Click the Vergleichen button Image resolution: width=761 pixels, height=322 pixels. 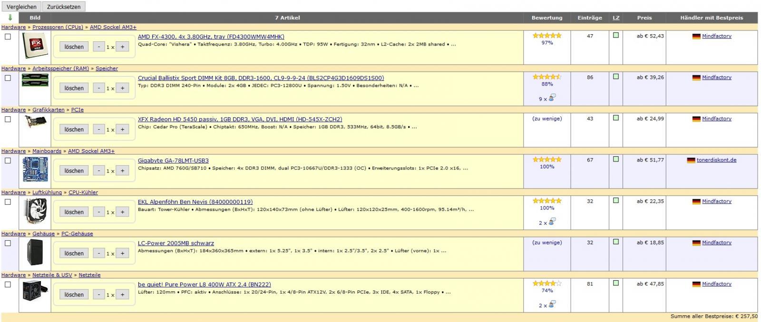click(x=21, y=7)
